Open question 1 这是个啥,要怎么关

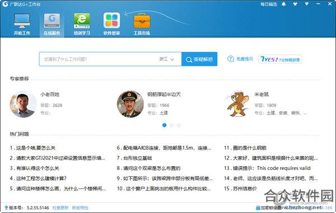pos(32,148)
